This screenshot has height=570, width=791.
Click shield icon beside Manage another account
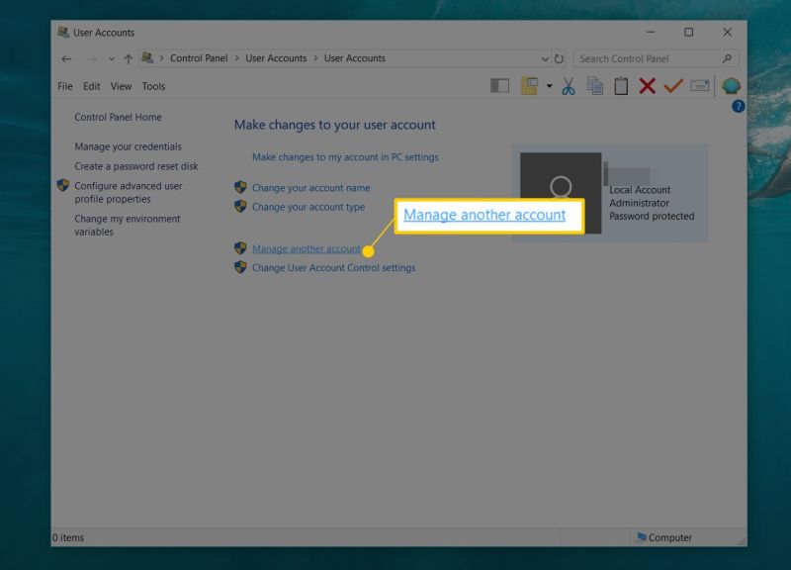click(240, 248)
